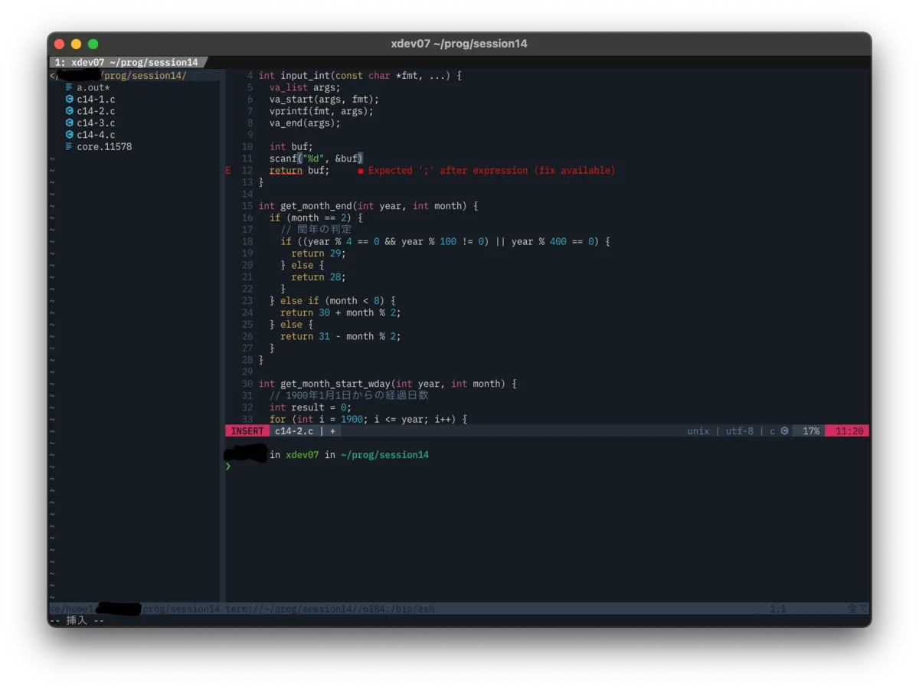Image resolution: width=919 pixels, height=690 pixels.
Task: Click the C file icon for c14-3.c
Action: pos(69,123)
